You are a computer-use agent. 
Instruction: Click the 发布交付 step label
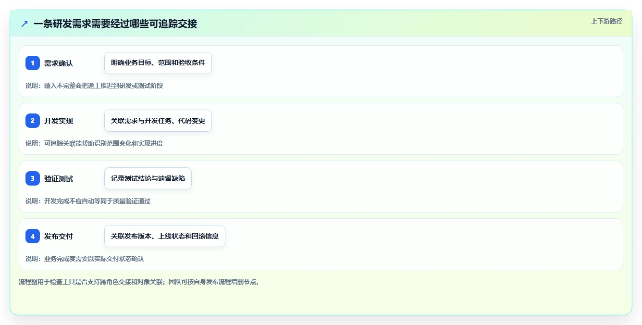coord(59,236)
